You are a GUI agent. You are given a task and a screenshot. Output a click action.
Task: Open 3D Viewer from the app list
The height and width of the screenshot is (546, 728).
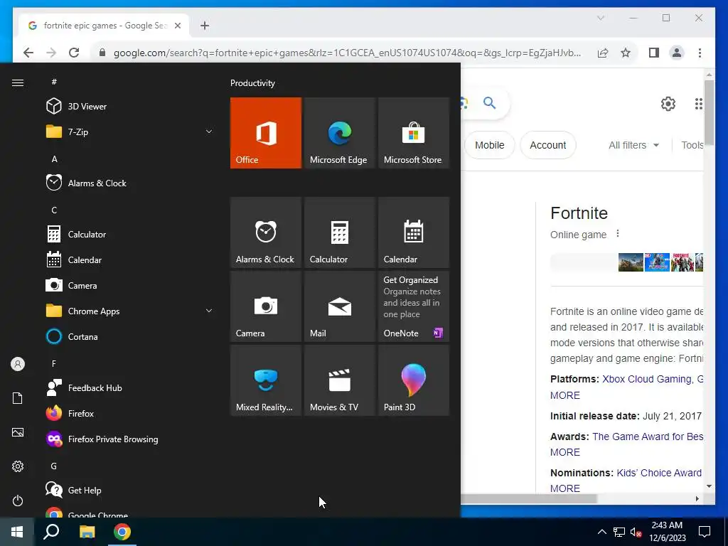coord(130,107)
